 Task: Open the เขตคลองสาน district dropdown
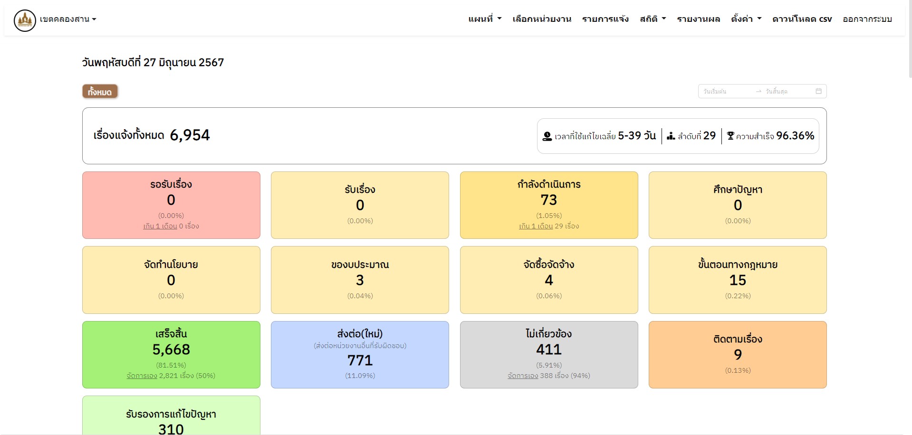click(68, 19)
